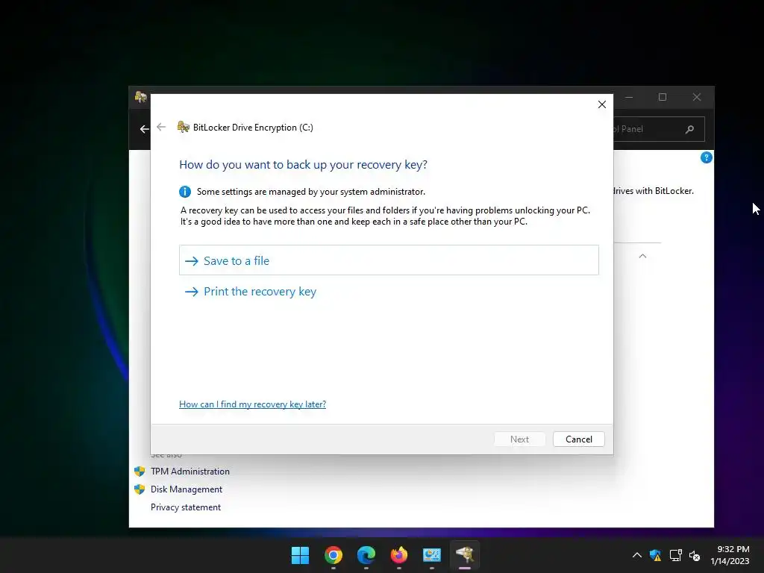Click shield icon beside Disk Management

[x=140, y=489]
